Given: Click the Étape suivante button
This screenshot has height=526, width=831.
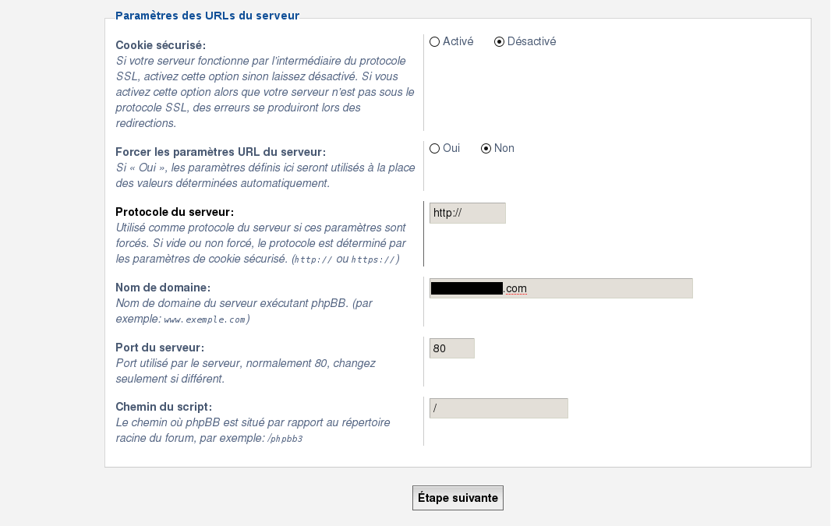Looking at the screenshot, I should (458, 498).
